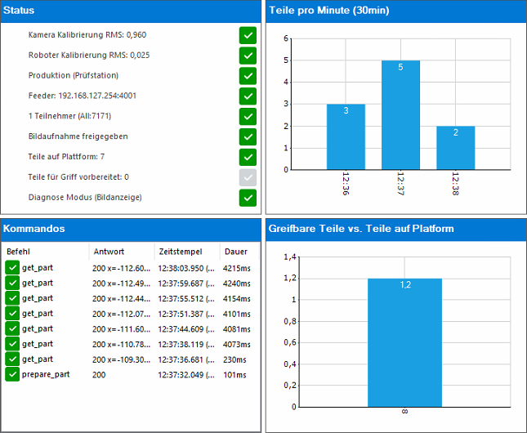Click the green check beside Kamera Kalibrierung RMS
The height and width of the screenshot is (433, 527).
248,35
